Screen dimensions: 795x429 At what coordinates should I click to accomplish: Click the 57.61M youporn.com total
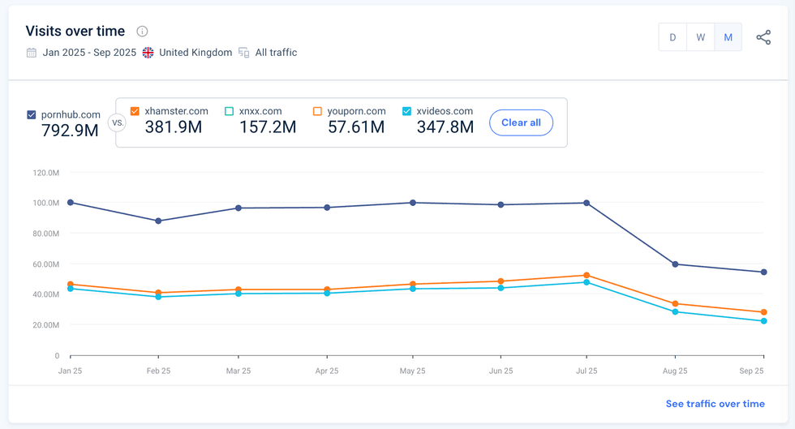click(356, 127)
